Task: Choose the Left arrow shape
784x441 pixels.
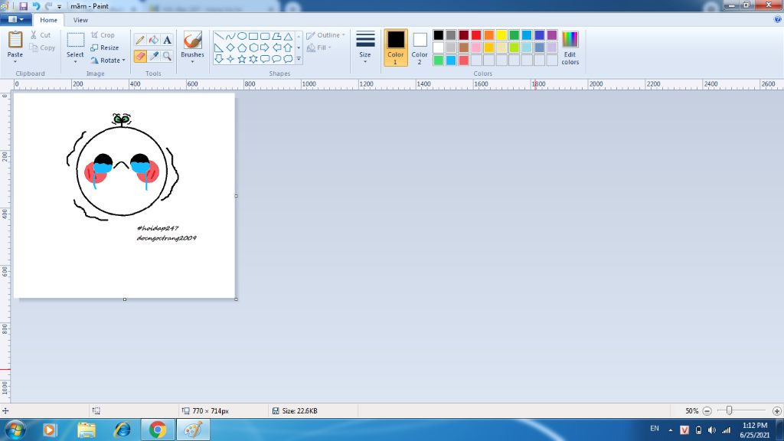Action: pyautogui.click(x=276, y=48)
